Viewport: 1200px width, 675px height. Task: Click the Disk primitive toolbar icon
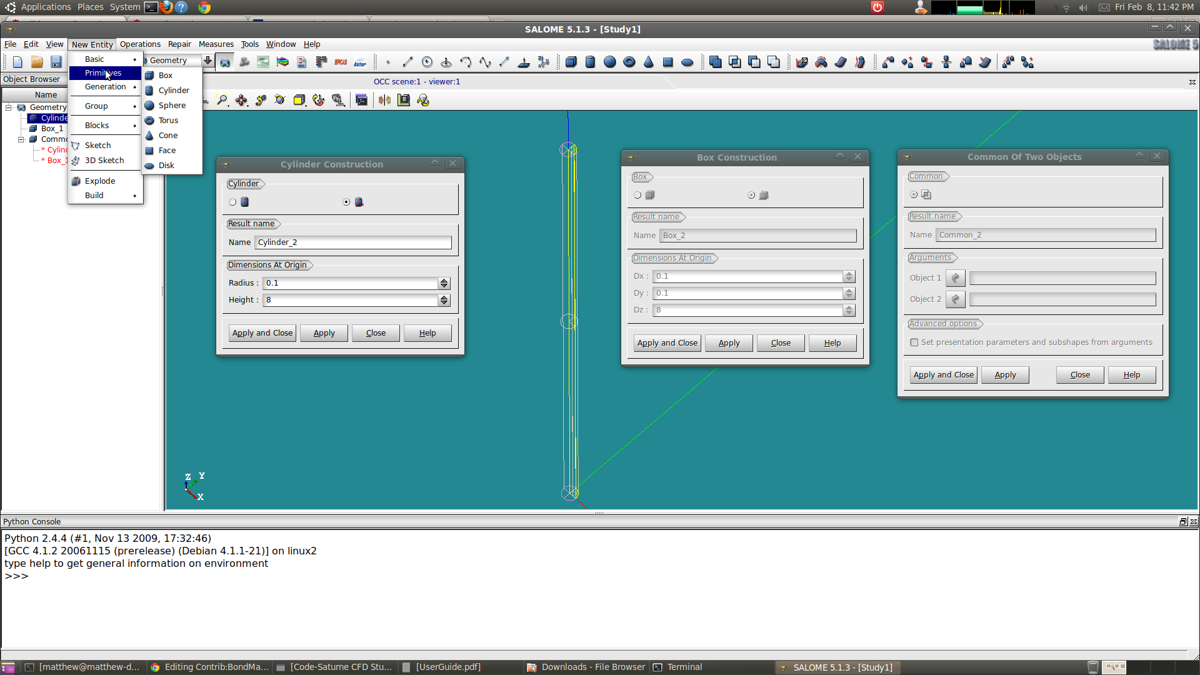(687, 62)
